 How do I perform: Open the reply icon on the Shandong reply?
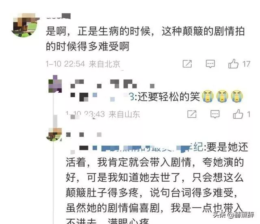pos(215,114)
